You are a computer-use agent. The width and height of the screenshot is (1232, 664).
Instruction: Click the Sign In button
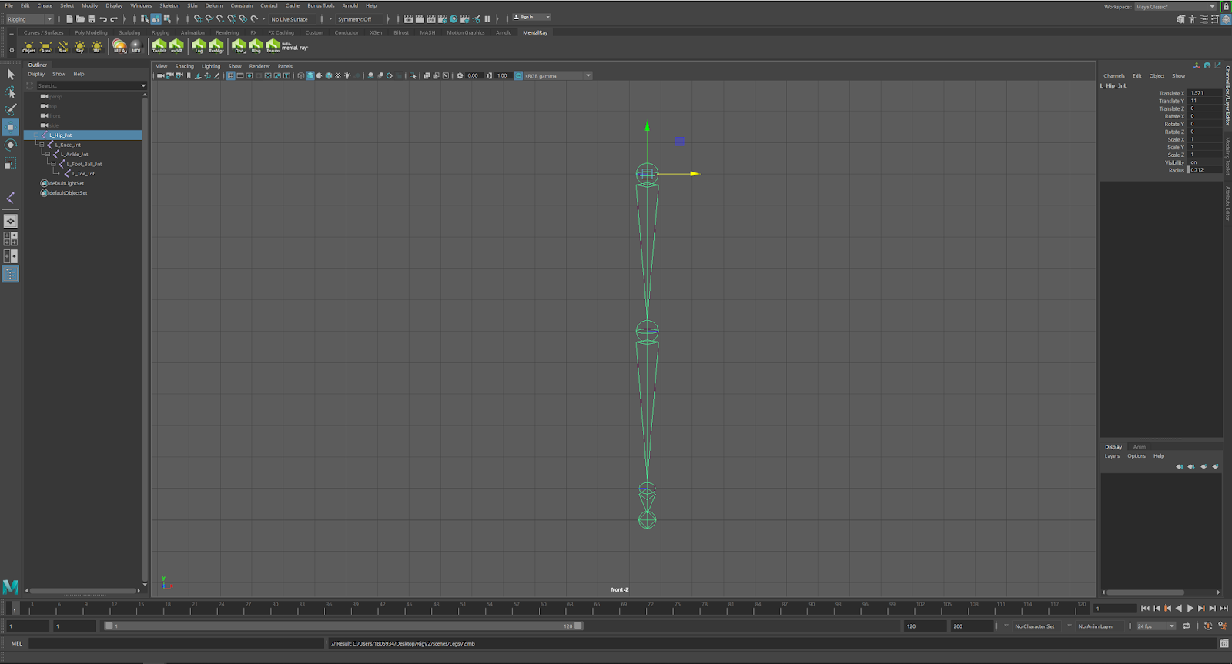(531, 17)
